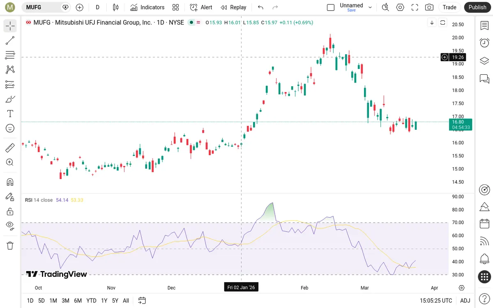Select the 5Y time range
This screenshot has width=493, height=308.
(115, 301)
